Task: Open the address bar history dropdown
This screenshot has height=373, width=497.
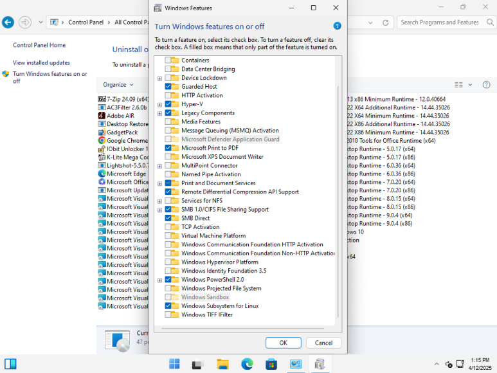Action: click(370, 23)
